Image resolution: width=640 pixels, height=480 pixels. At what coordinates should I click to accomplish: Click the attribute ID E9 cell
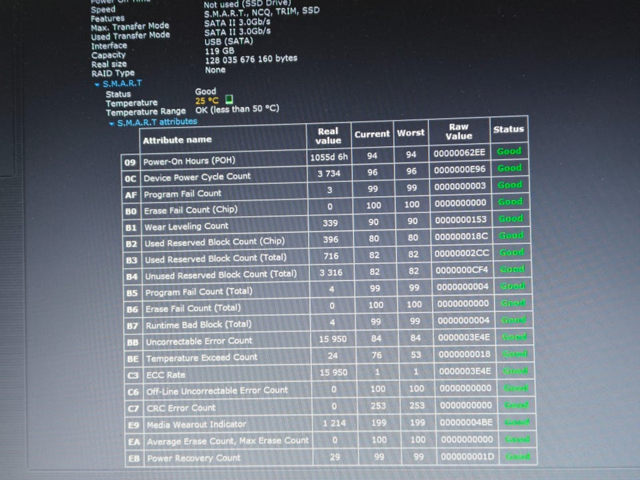point(133,425)
